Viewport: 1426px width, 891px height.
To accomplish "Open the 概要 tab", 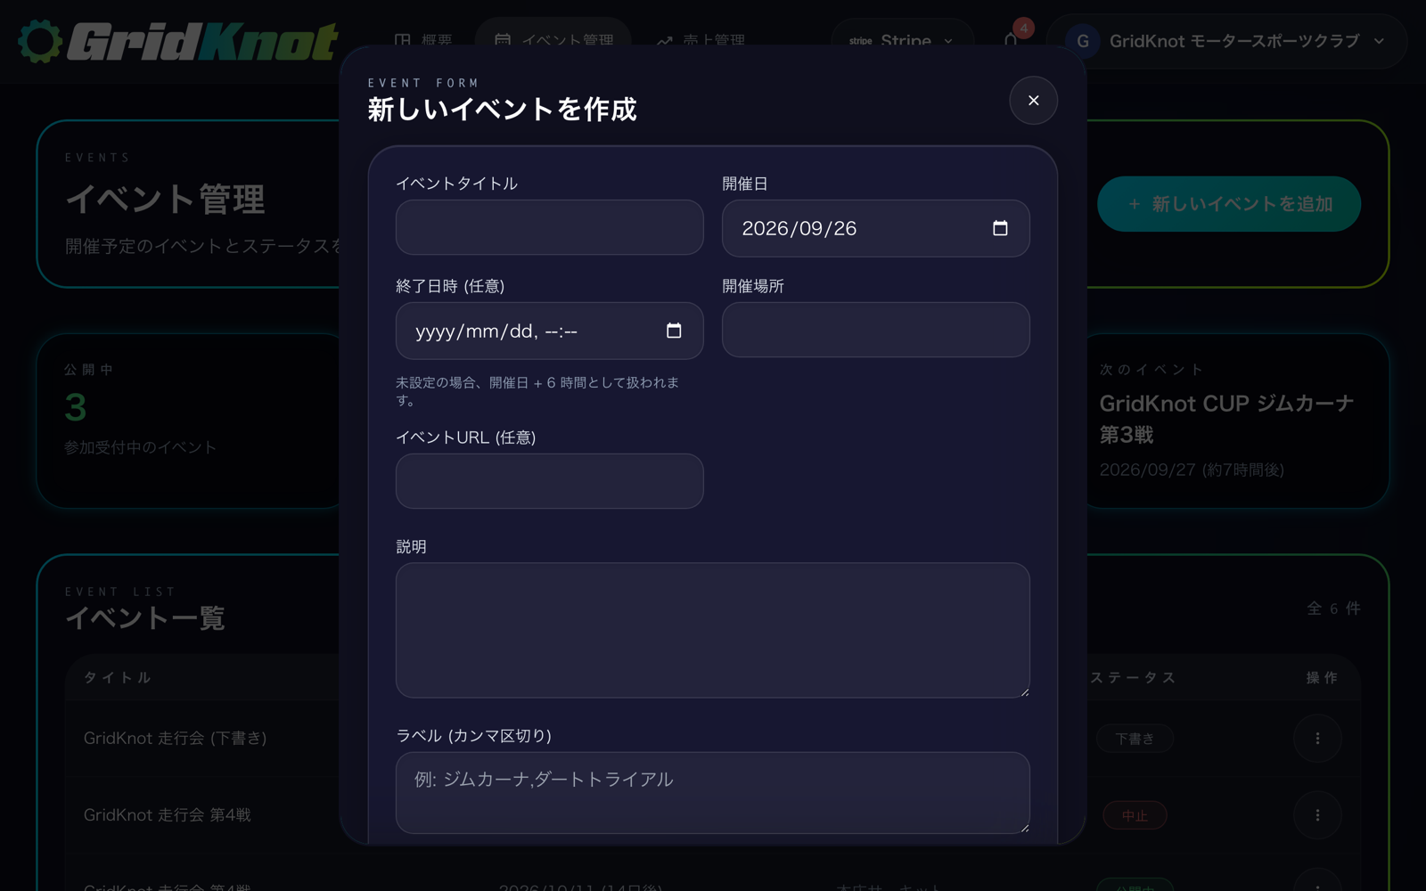I will 423,40.
